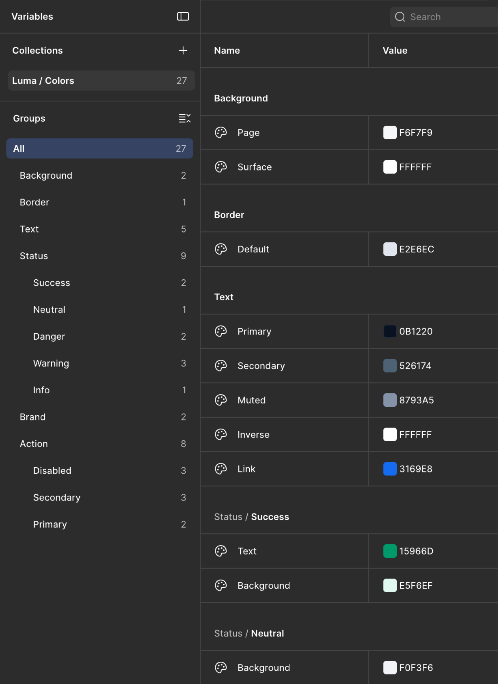Open the 8793A5 swatch for Muted
This screenshot has height=684, width=498.
click(390, 400)
